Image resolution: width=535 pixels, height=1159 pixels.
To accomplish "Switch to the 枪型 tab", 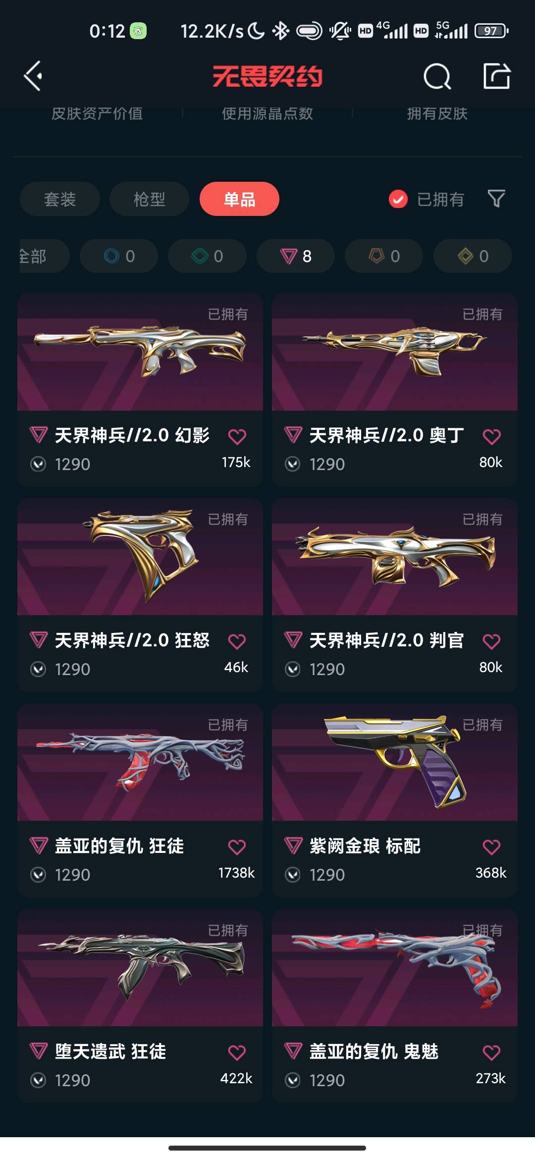I will [x=149, y=199].
